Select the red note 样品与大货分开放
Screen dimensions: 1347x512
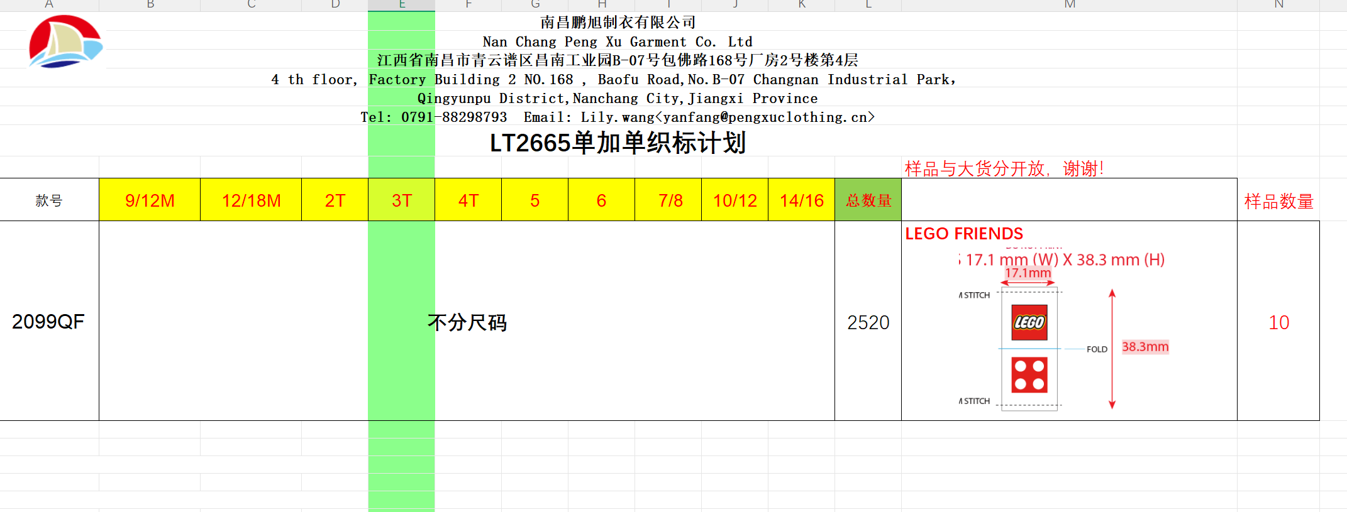[1004, 168]
